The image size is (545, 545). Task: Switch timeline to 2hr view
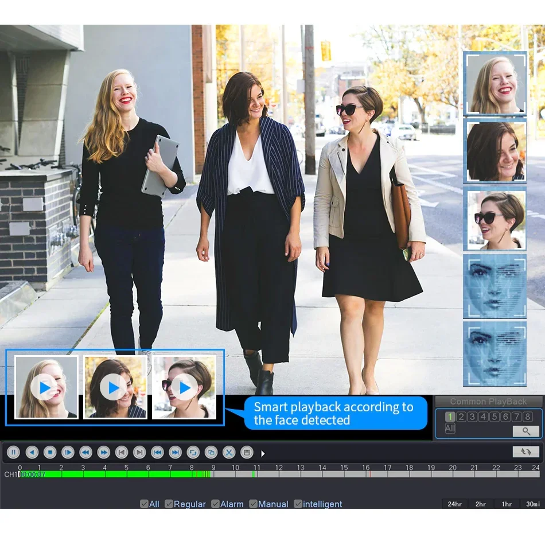click(x=481, y=504)
